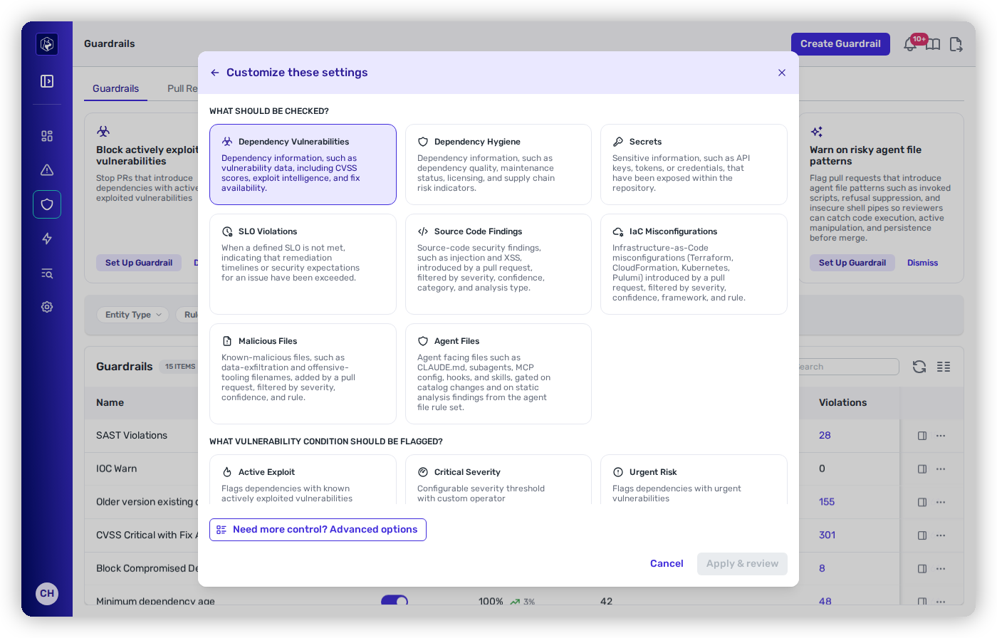Select the SLO Violations card

(x=303, y=264)
